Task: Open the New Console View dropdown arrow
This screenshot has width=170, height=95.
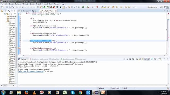Action: pos(162,59)
